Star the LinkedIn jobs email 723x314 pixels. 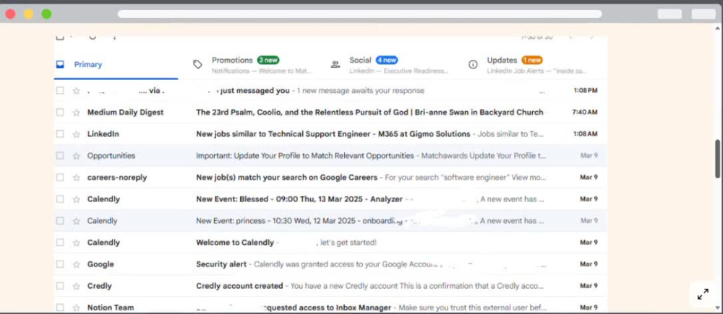[77, 134]
